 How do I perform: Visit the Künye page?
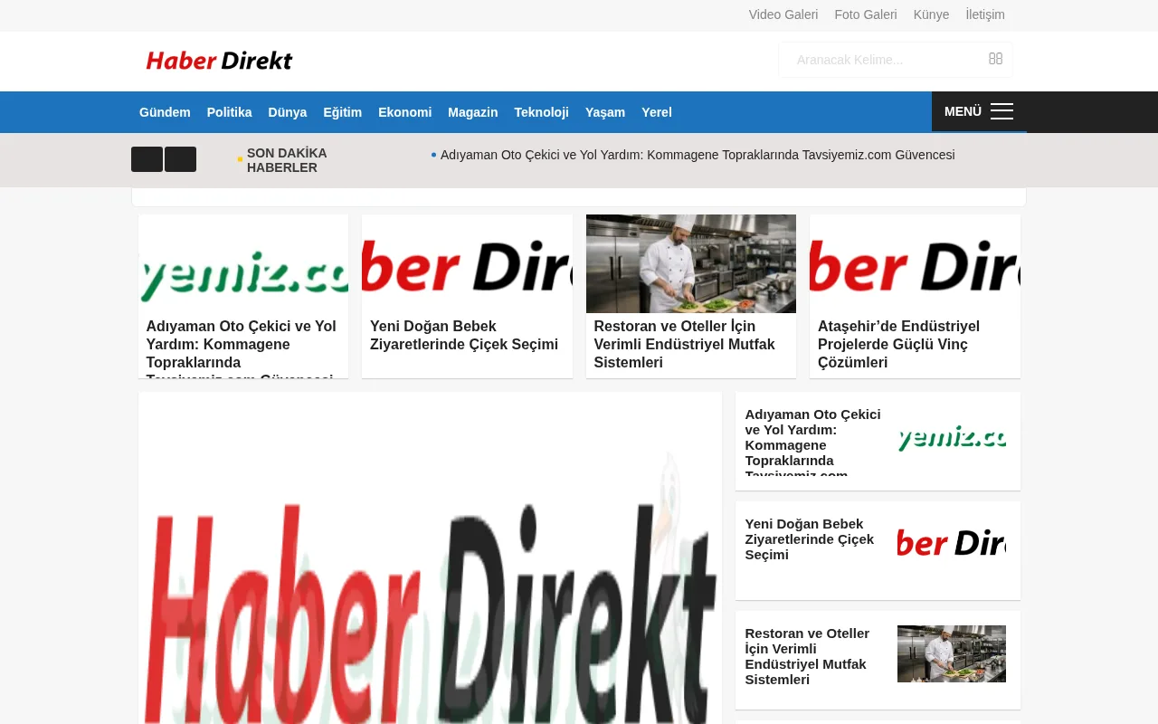pos(931,14)
